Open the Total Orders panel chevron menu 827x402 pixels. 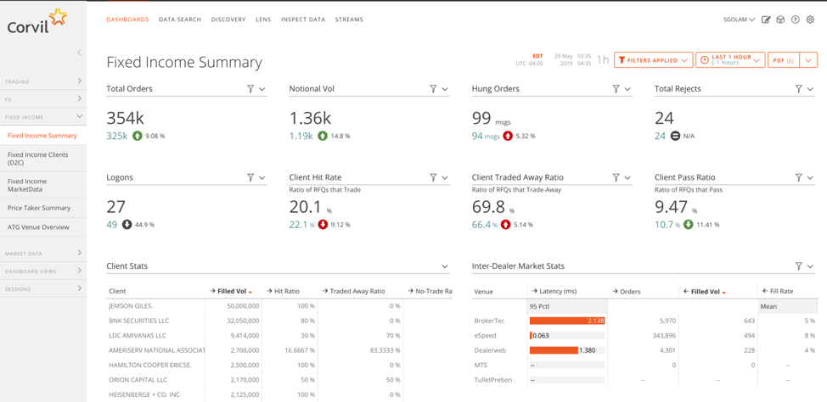click(x=262, y=89)
